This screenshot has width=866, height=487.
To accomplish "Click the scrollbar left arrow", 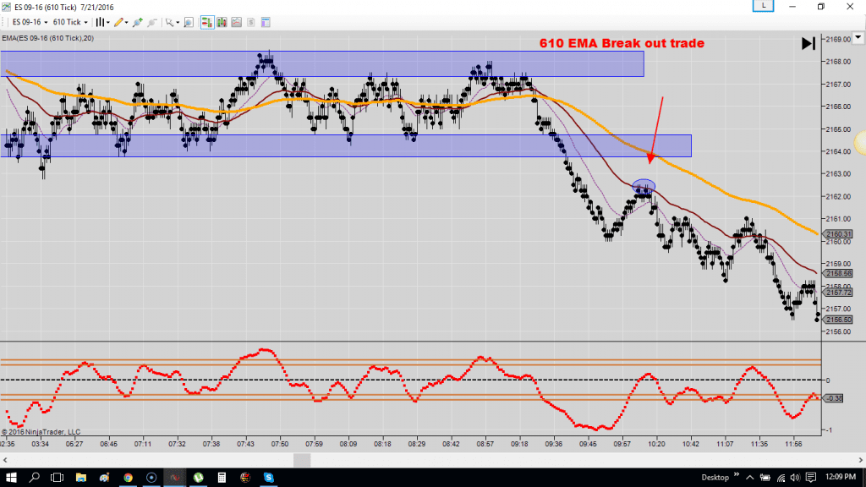I will point(5,460).
